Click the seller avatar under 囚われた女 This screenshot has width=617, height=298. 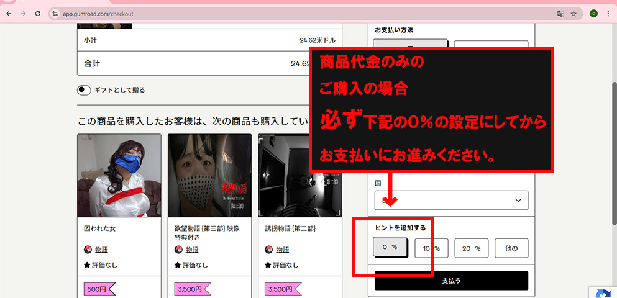pyautogui.click(x=88, y=250)
